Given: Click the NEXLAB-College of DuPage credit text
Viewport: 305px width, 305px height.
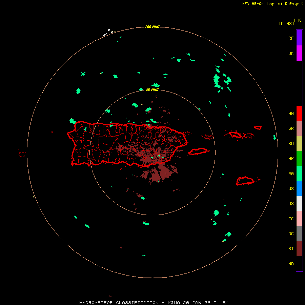Looking at the screenshot, I should pos(270,4).
